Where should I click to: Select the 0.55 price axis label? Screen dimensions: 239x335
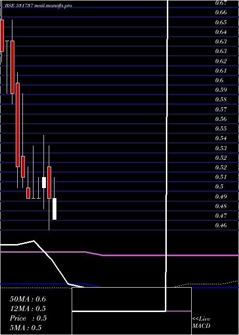coord(221,129)
